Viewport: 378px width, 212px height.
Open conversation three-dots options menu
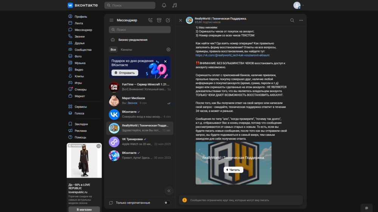pyautogui.click(x=301, y=20)
